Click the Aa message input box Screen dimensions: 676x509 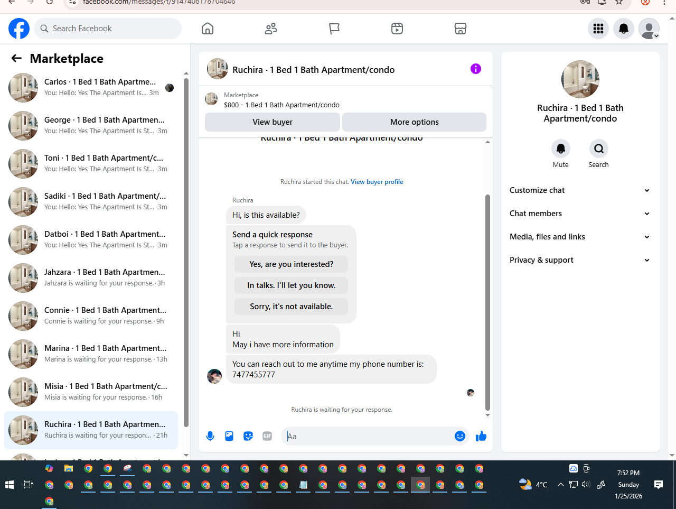tap(368, 436)
